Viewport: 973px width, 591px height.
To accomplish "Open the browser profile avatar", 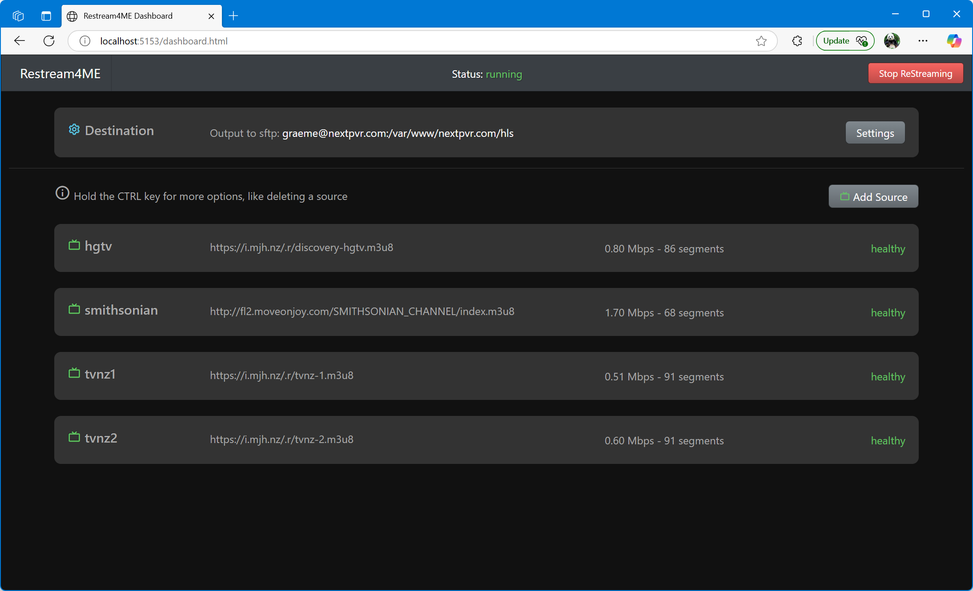I will (x=892, y=41).
